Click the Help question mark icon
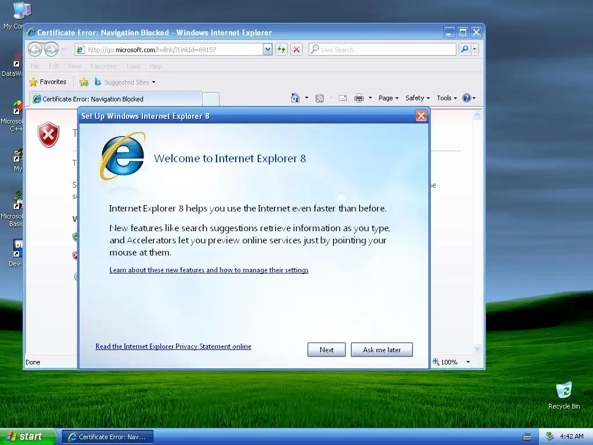 point(467,98)
